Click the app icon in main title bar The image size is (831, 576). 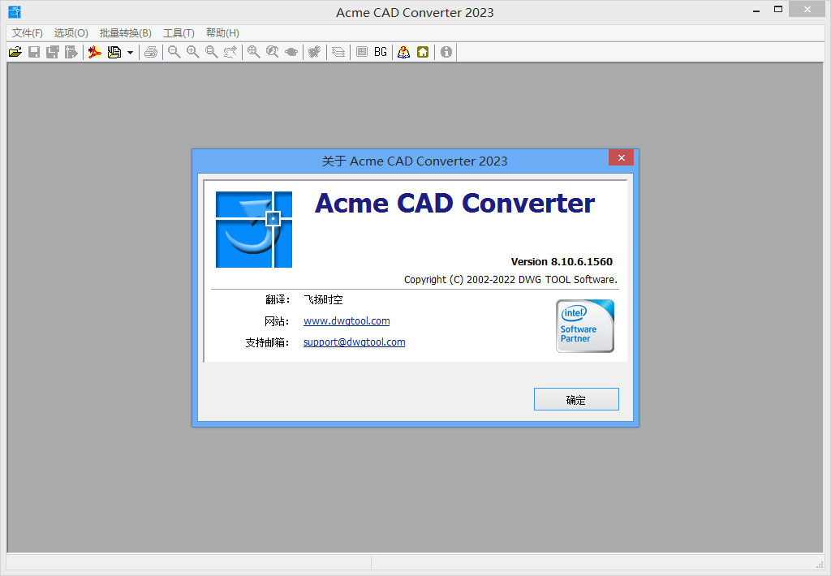click(x=15, y=11)
